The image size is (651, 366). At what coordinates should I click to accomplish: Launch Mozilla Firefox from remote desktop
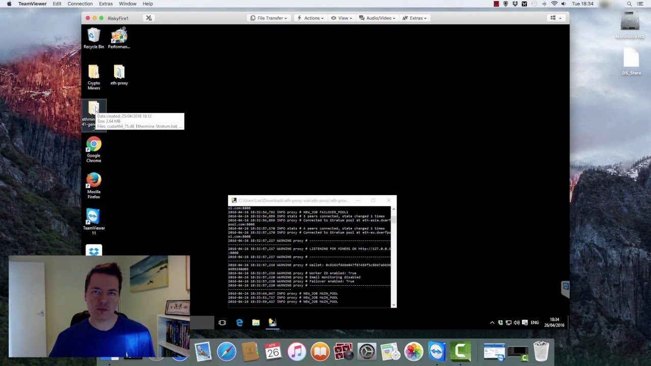pyautogui.click(x=94, y=186)
